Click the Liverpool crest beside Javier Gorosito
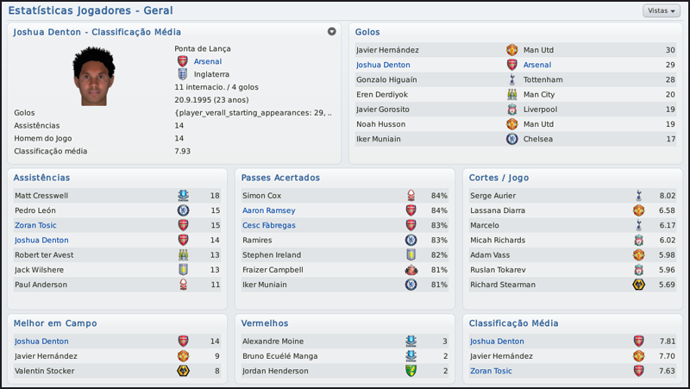This screenshot has width=690, height=389. pos(511,110)
